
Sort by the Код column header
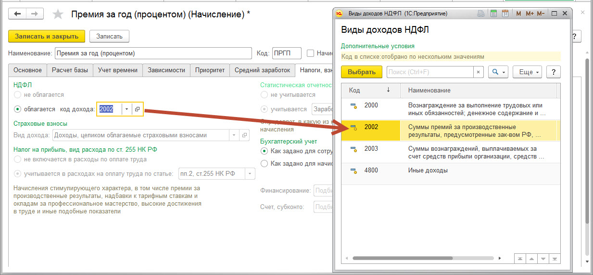pyautogui.click(x=370, y=91)
